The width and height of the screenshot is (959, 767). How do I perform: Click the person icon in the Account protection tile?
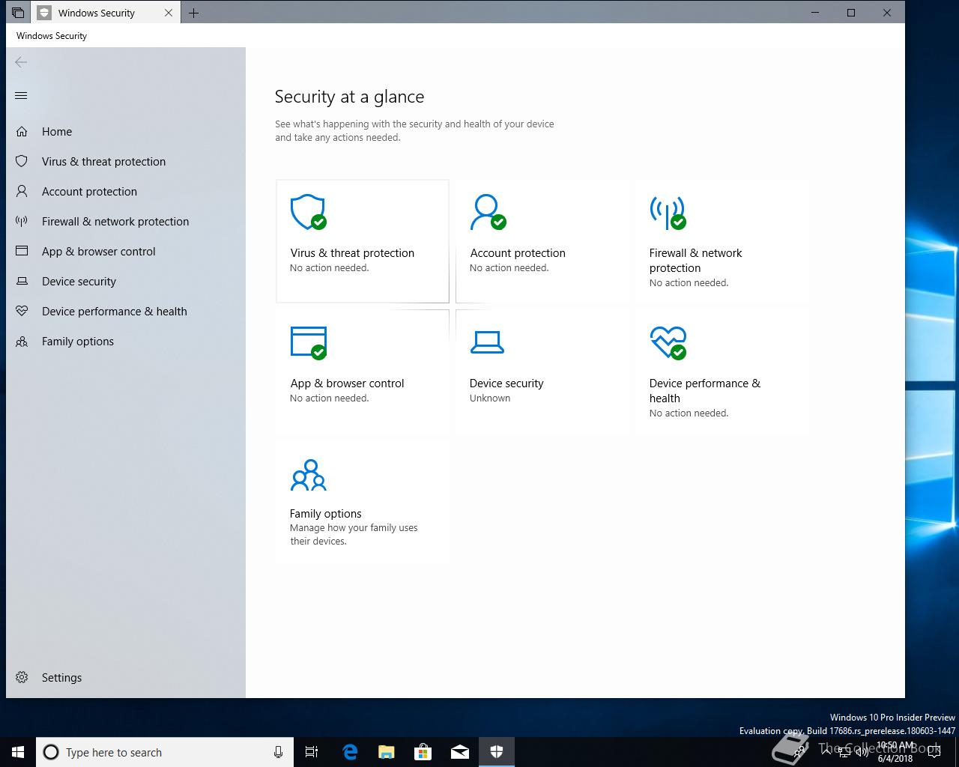point(488,212)
